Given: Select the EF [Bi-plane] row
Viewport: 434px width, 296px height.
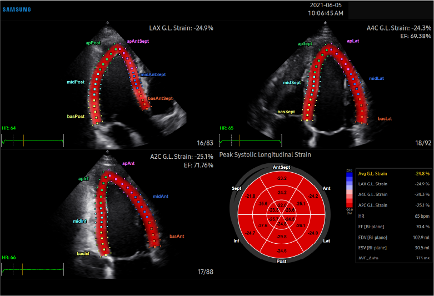Looking at the screenshot, I should [393, 227].
